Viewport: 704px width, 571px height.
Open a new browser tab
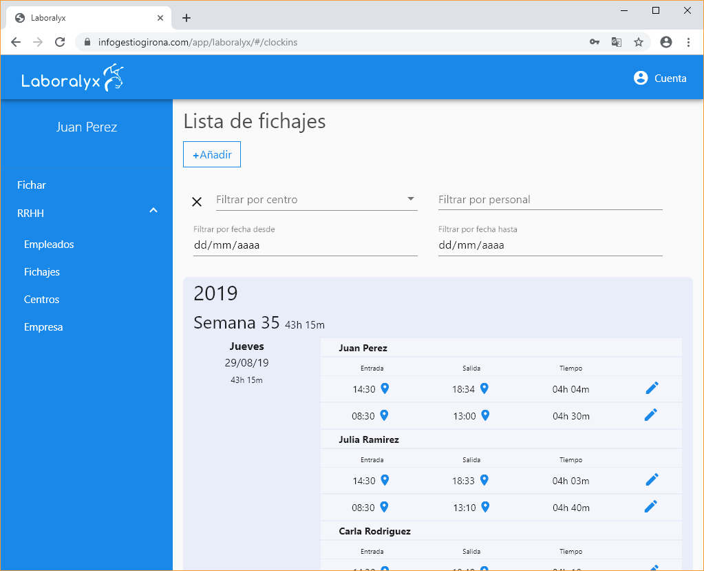pos(186,18)
